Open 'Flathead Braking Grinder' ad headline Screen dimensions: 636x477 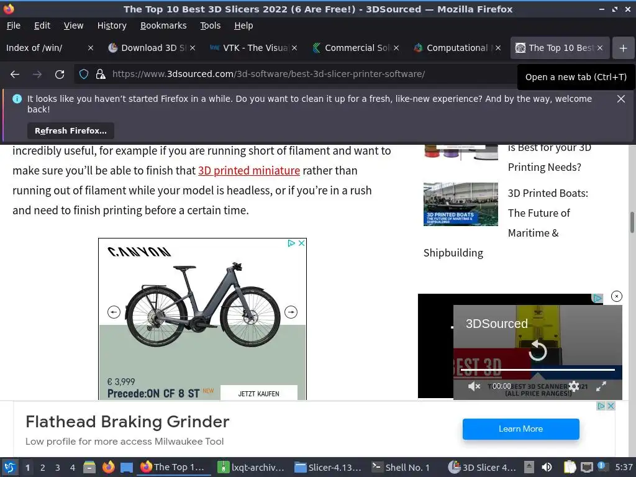coord(127,422)
